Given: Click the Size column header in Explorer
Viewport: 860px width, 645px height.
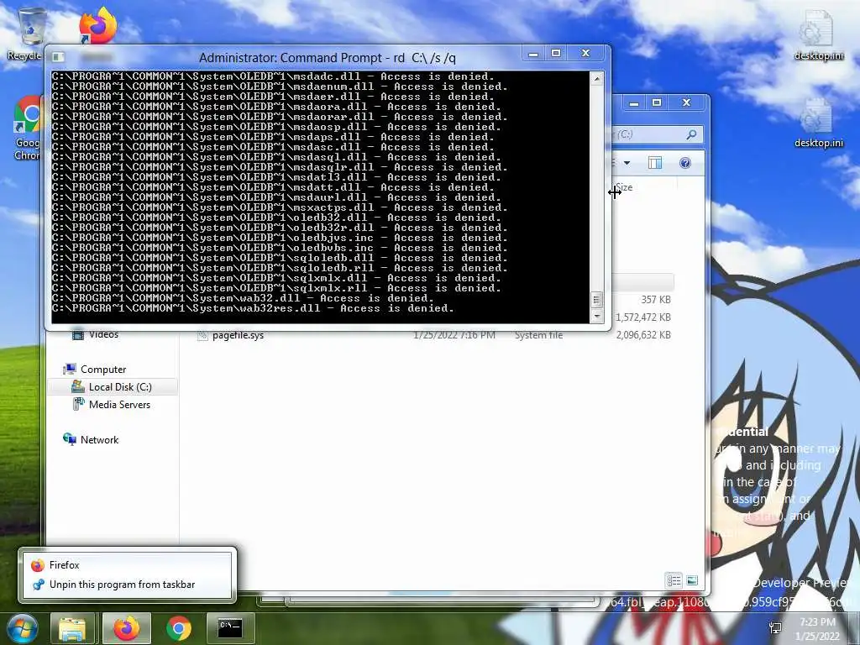Looking at the screenshot, I should [x=624, y=187].
